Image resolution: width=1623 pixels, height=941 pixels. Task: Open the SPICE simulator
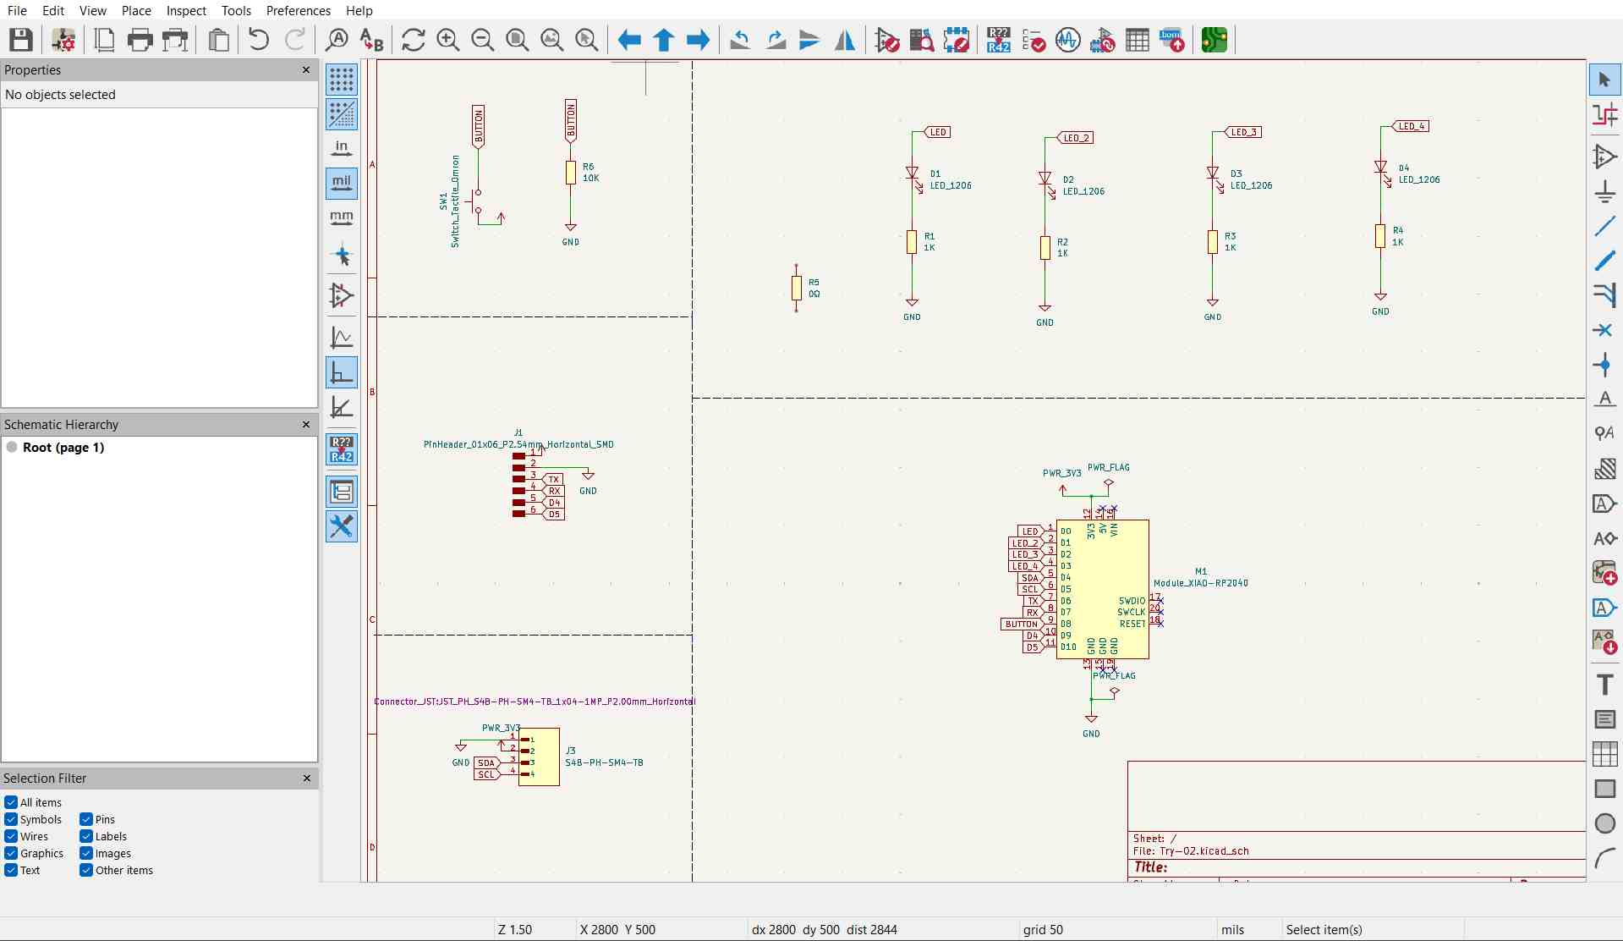(x=1067, y=40)
